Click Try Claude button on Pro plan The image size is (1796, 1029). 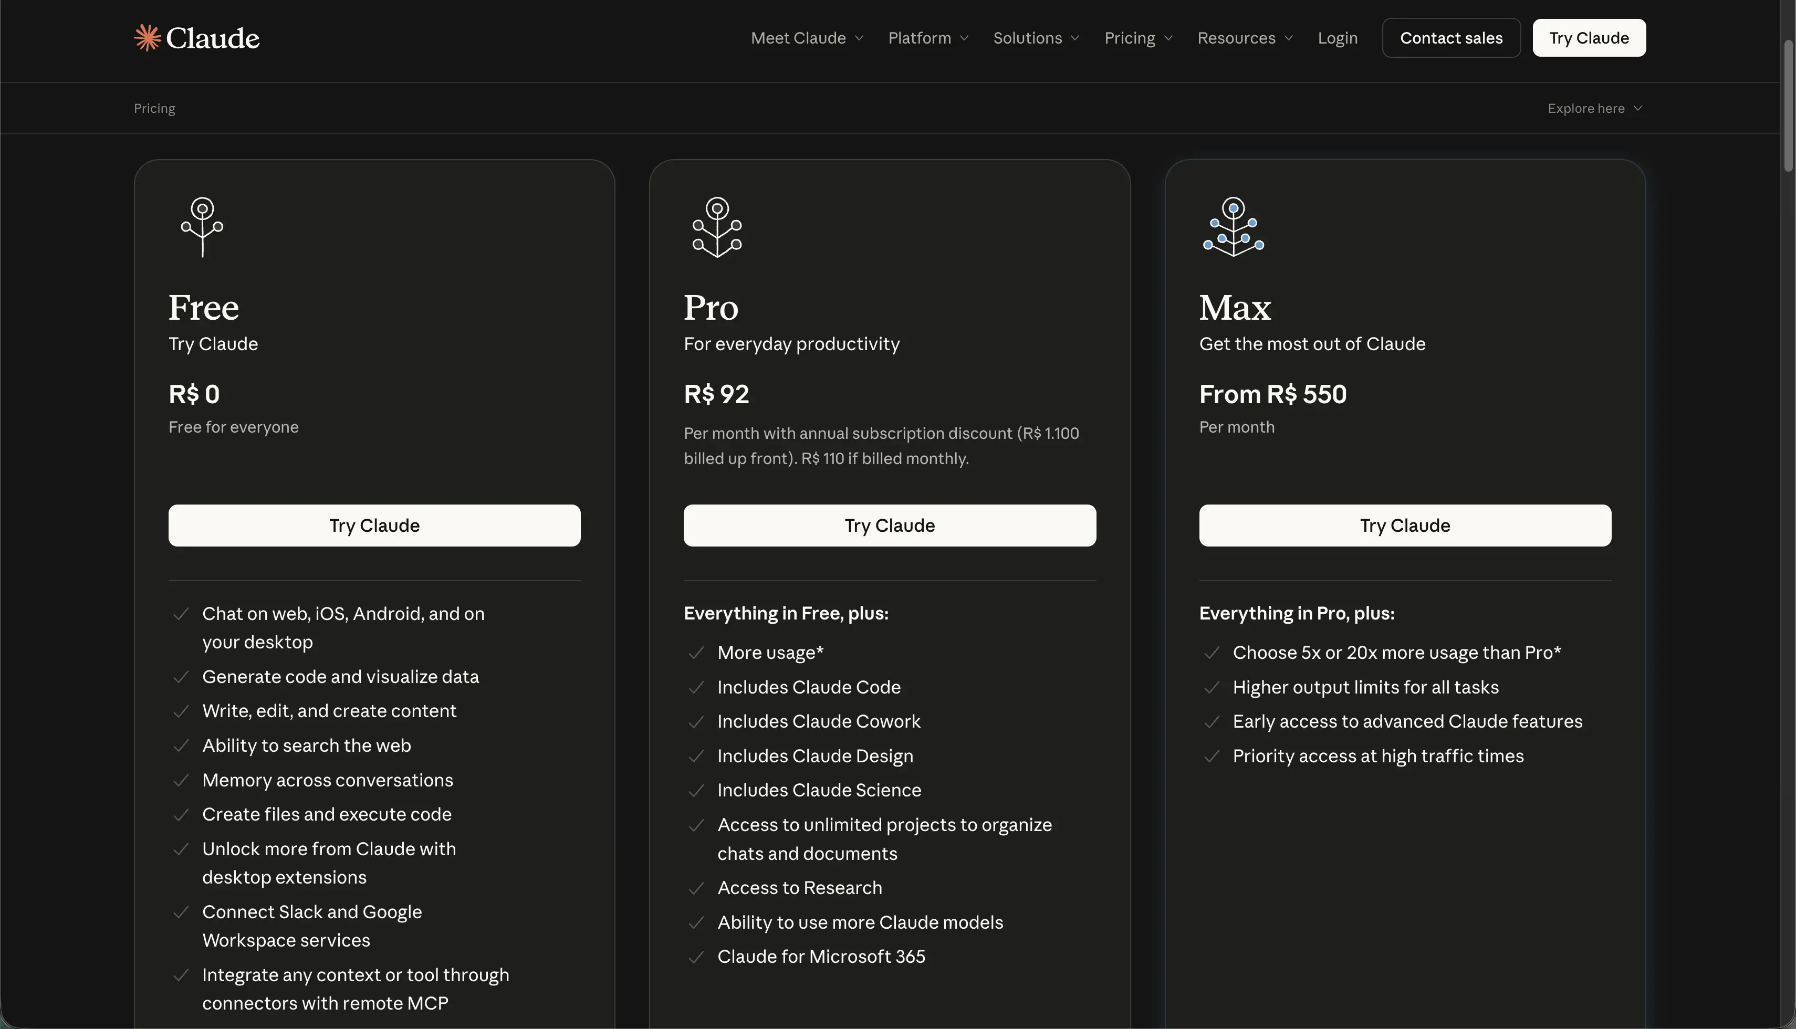coord(890,525)
